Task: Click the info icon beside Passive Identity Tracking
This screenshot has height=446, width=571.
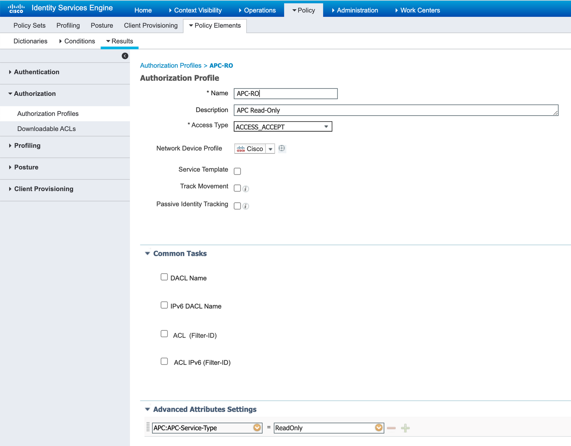Action: coord(246,206)
